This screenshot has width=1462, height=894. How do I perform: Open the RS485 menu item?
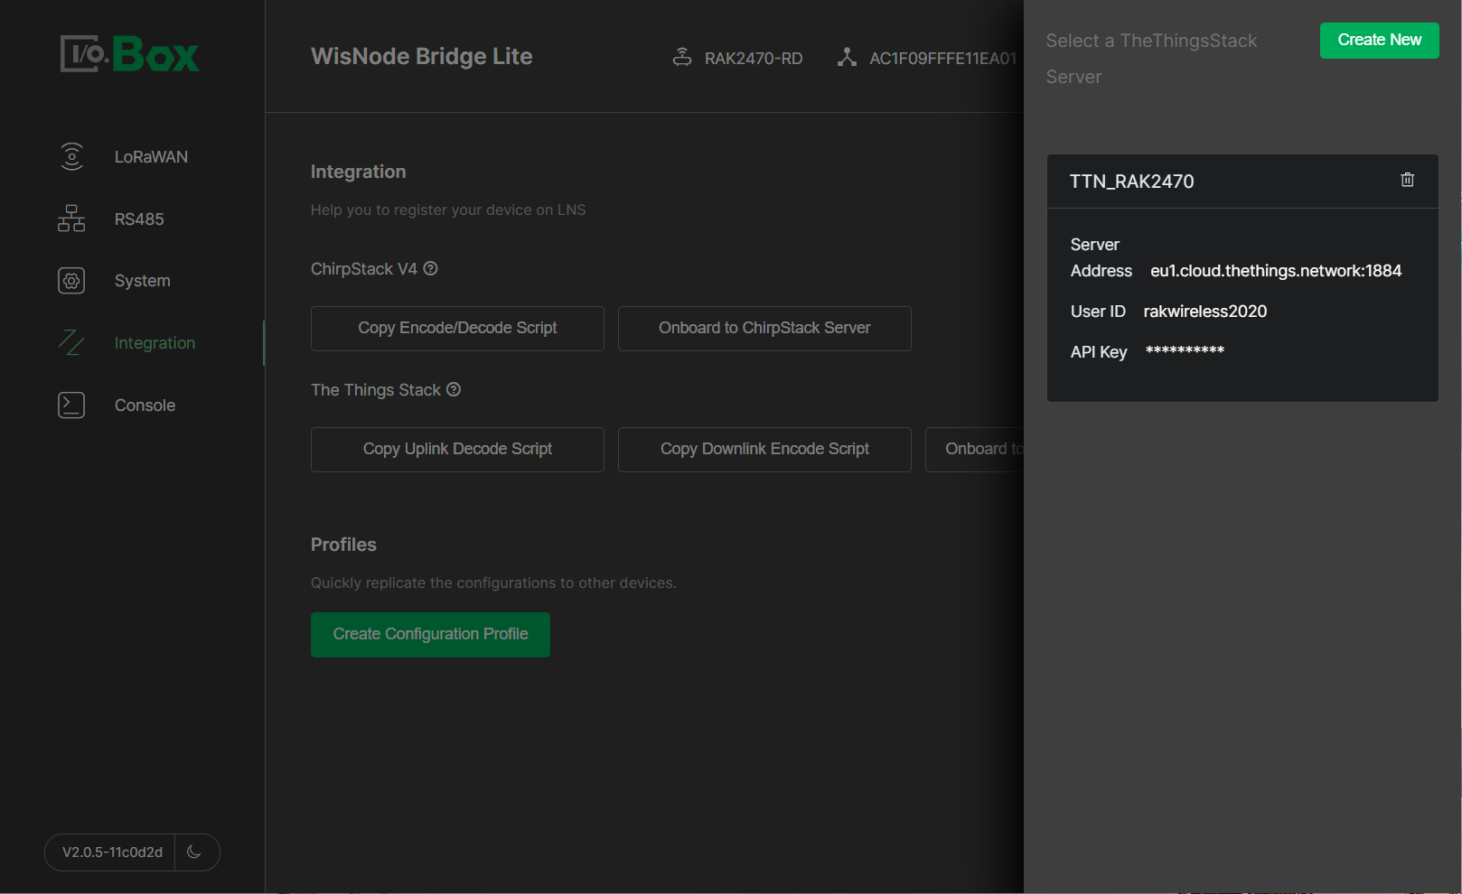pyautogui.click(x=139, y=219)
